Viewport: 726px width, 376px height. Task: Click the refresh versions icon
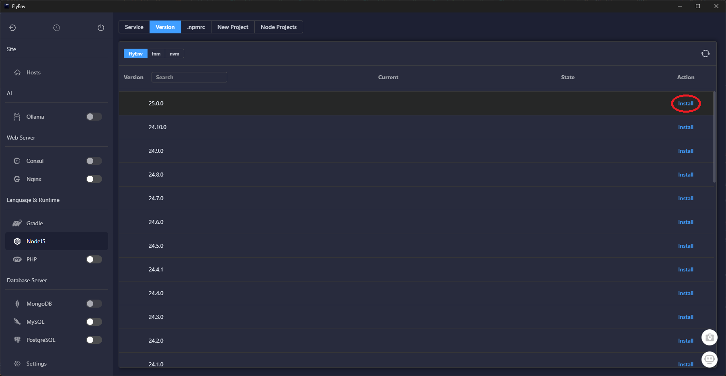coord(705,53)
